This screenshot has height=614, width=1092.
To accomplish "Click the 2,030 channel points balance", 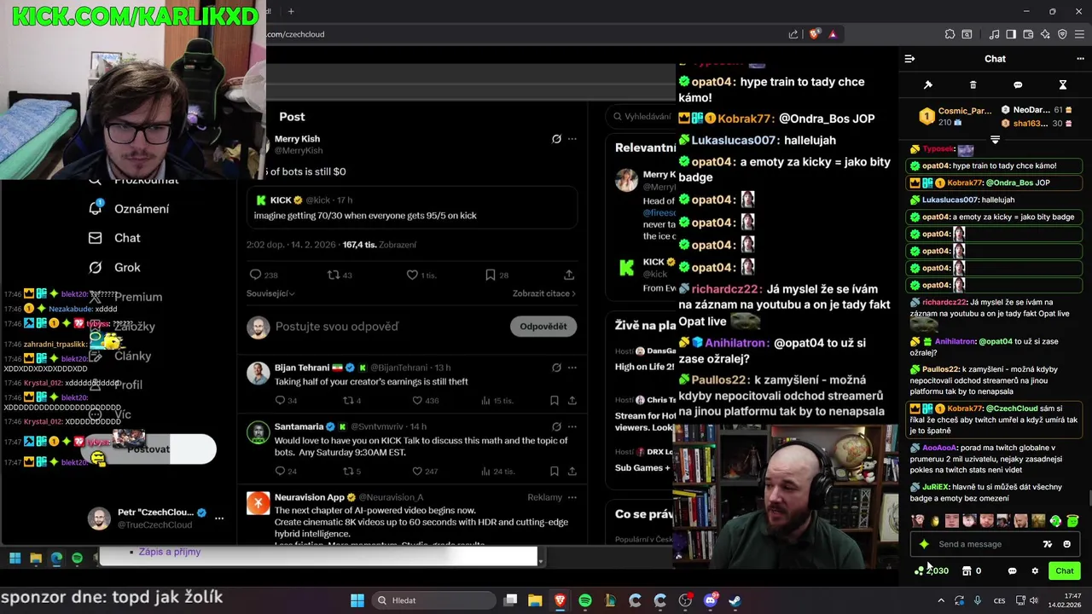I will [x=932, y=571].
